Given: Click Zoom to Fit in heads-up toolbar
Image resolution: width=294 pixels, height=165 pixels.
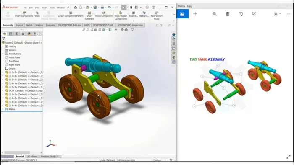Looking at the screenshot, I should point(84,30).
